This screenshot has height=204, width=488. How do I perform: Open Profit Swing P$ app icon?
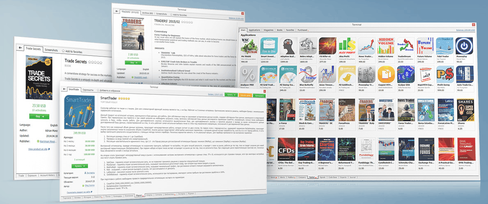tap(444, 74)
